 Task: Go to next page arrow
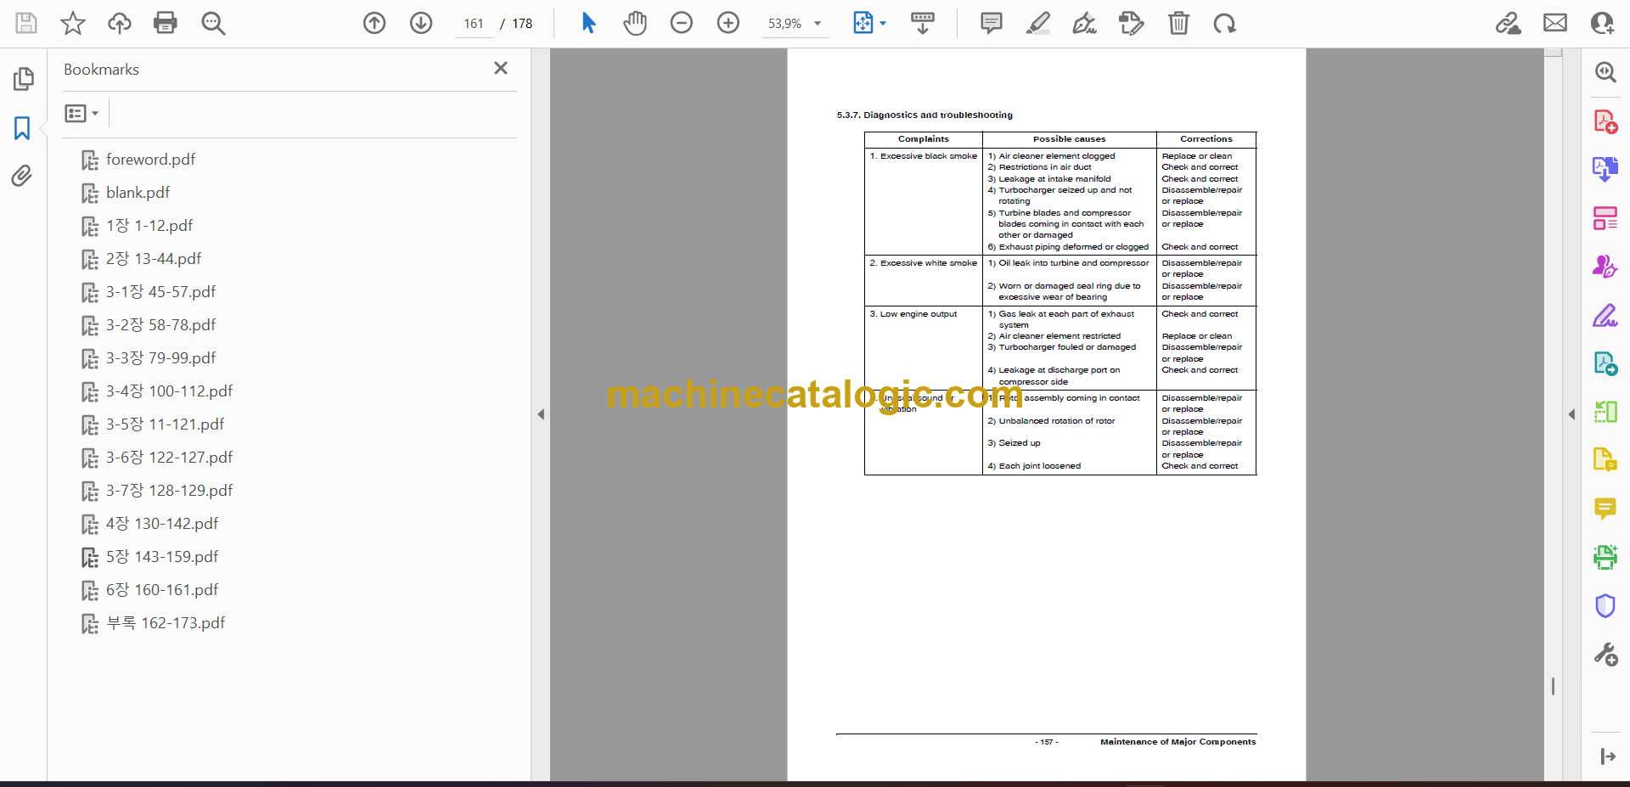coord(421,23)
